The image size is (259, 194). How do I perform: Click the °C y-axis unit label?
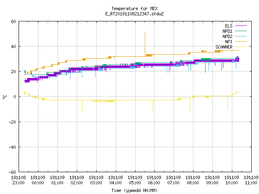(x=4, y=97)
